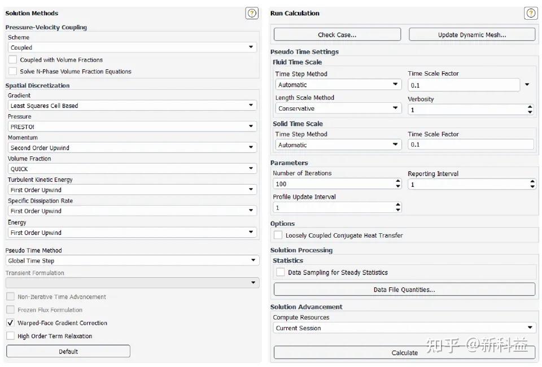Reset solution methods with Default button
542x367 pixels.
pos(68,352)
